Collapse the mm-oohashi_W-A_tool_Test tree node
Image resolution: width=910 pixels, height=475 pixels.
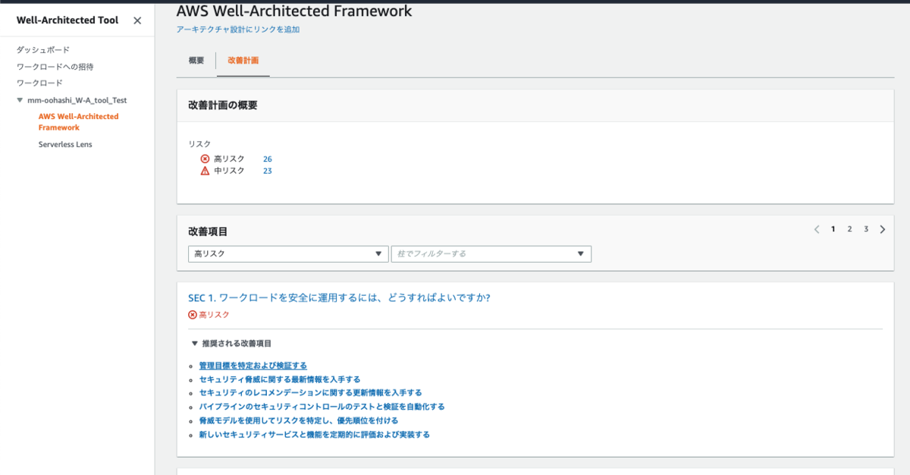click(20, 99)
